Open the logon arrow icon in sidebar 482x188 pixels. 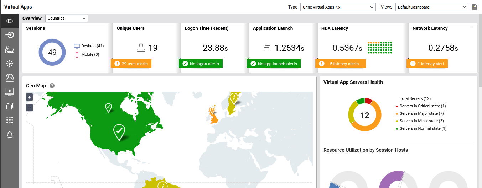tap(10, 35)
